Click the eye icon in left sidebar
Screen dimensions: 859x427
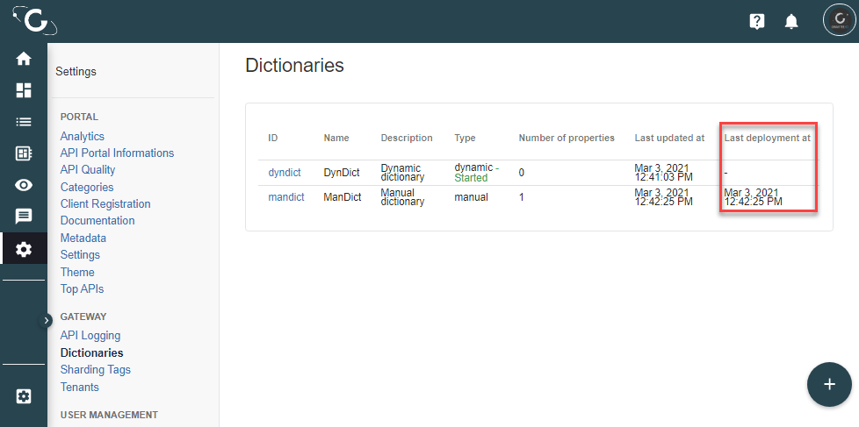[x=24, y=185]
